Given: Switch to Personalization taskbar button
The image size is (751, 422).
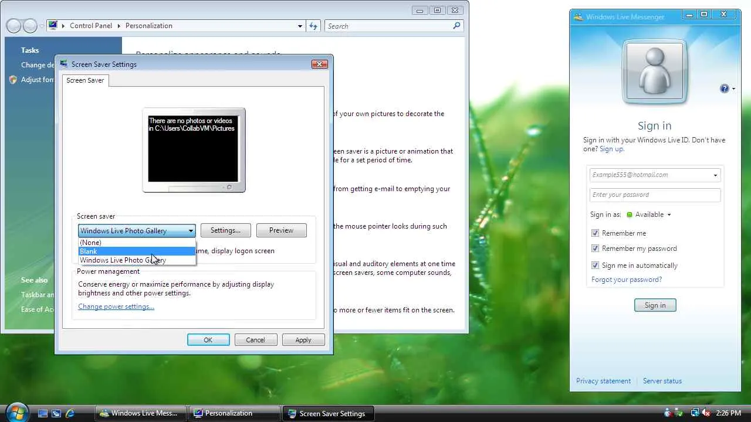Looking at the screenshot, I should click(x=234, y=413).
